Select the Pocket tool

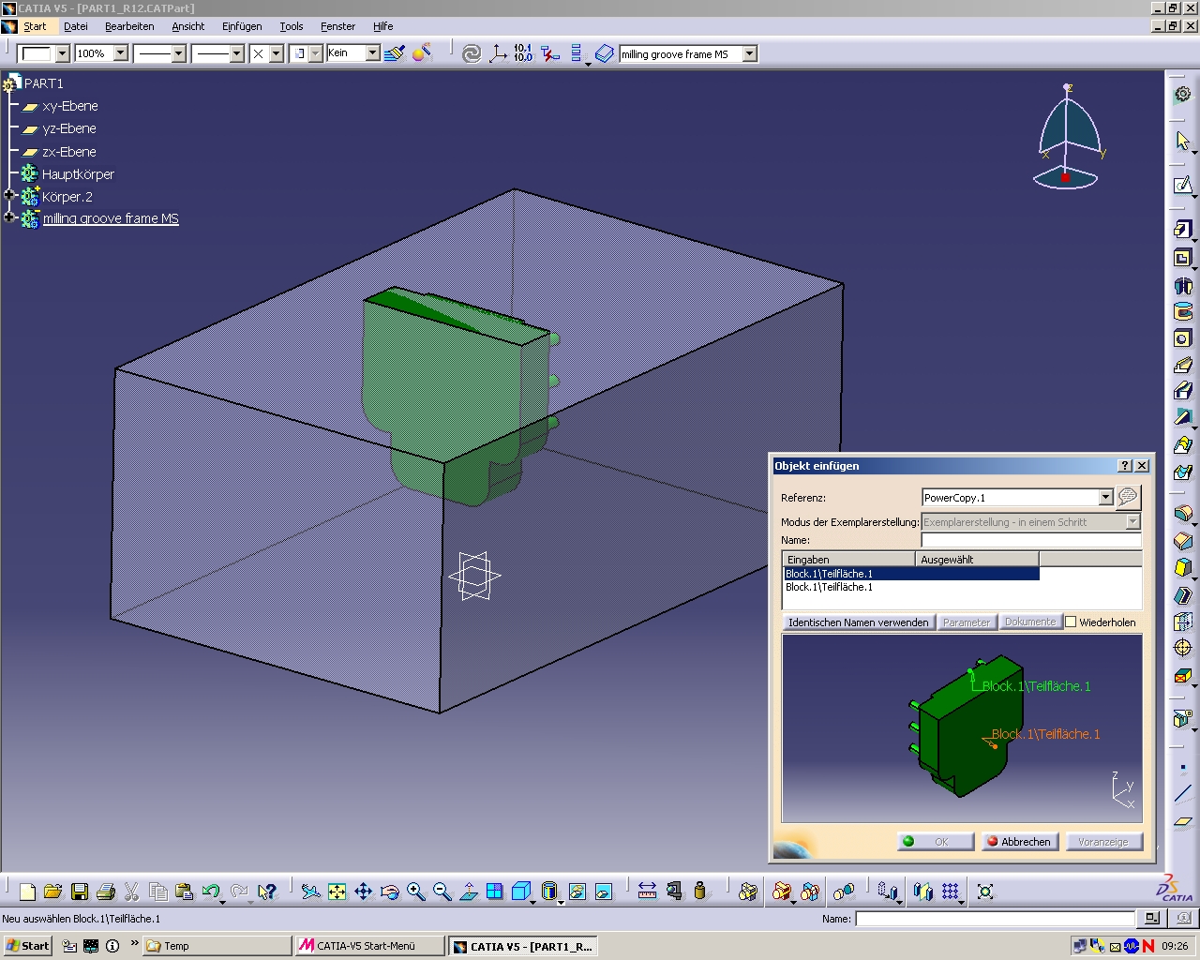coord(1183,258)
